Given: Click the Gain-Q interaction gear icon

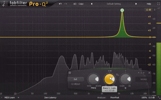Looking at the screenshot, I should 117,75.
